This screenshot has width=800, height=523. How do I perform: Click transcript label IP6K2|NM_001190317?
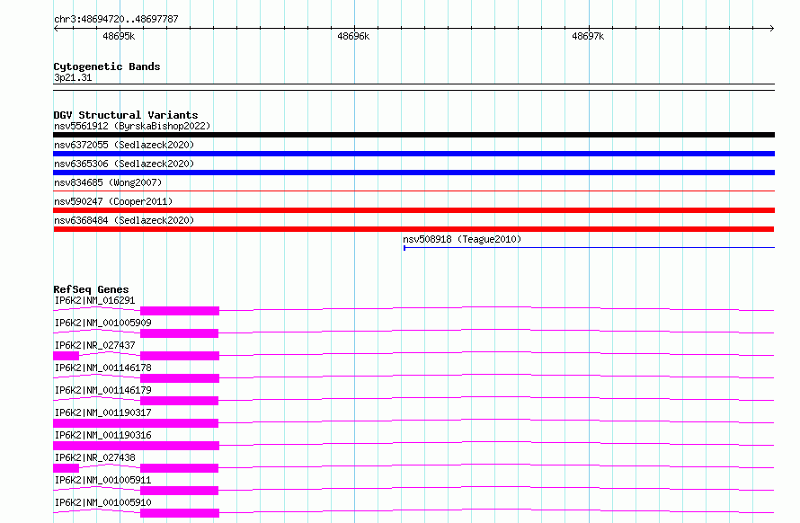pyautogui.click(x=102, y=412)
